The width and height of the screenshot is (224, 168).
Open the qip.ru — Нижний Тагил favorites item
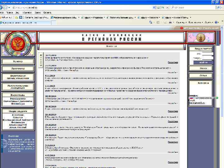(x=176, y=17)
